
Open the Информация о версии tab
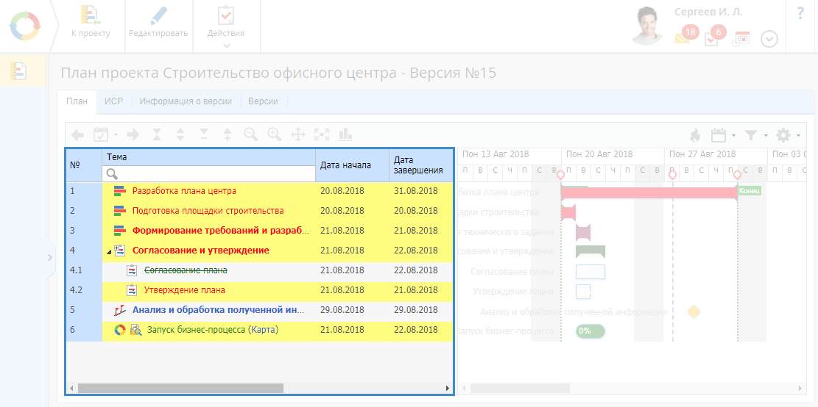[186, 101]
